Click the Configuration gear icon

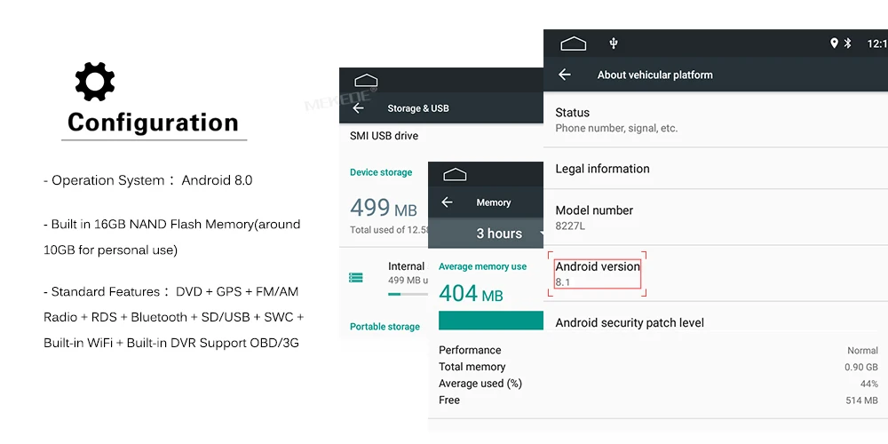[95, 82]
